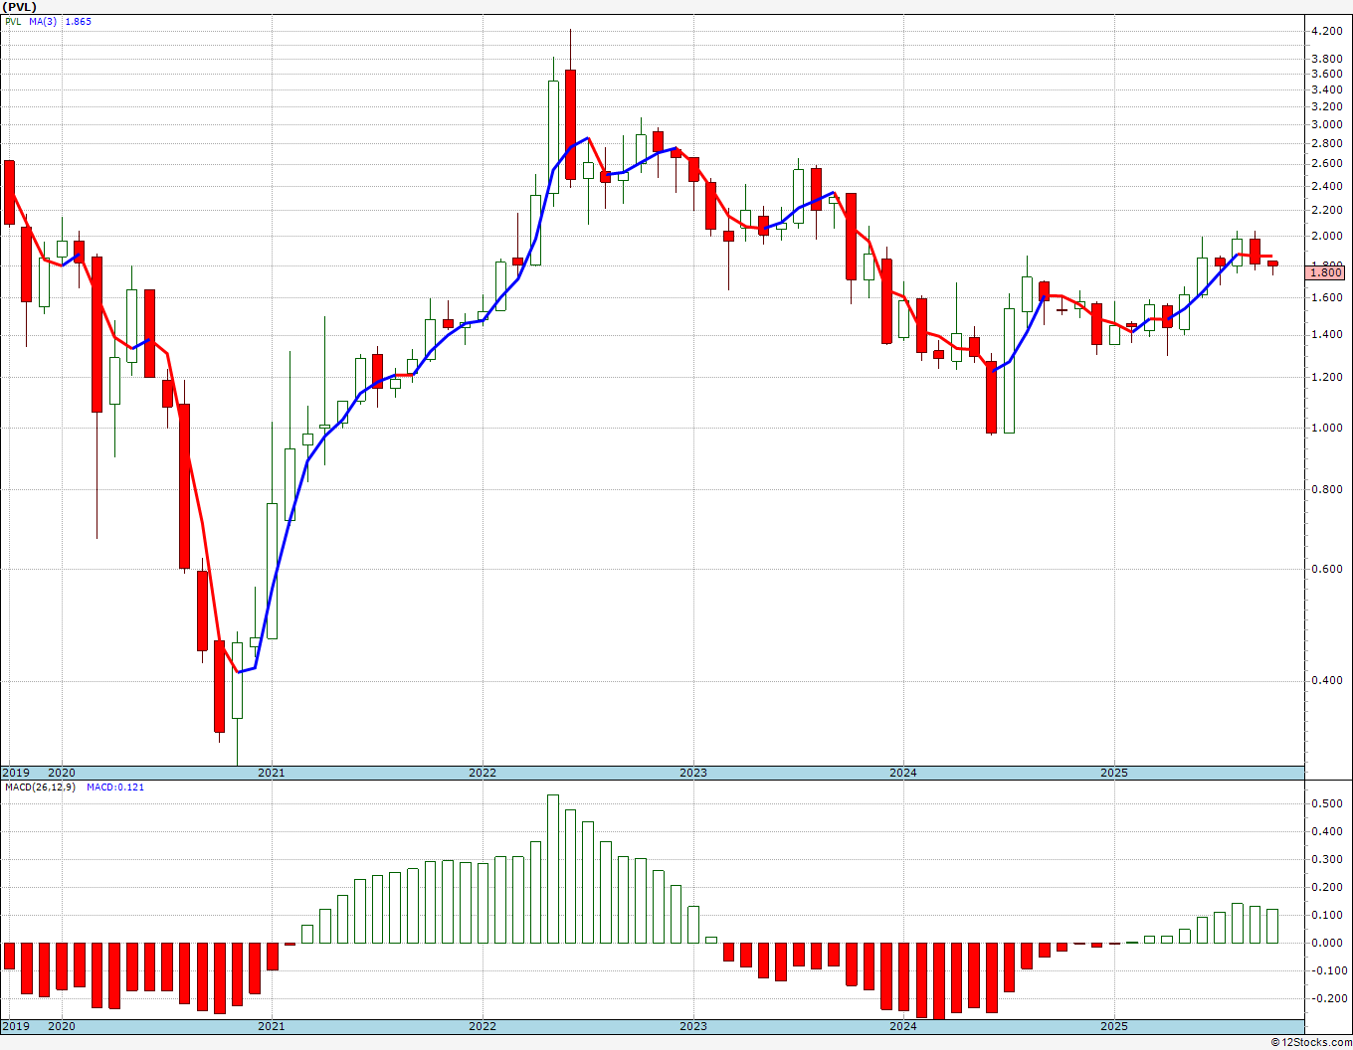Click the 0.500 MACD scale label
The image size is (1353, 1050).
point(1327,804)
